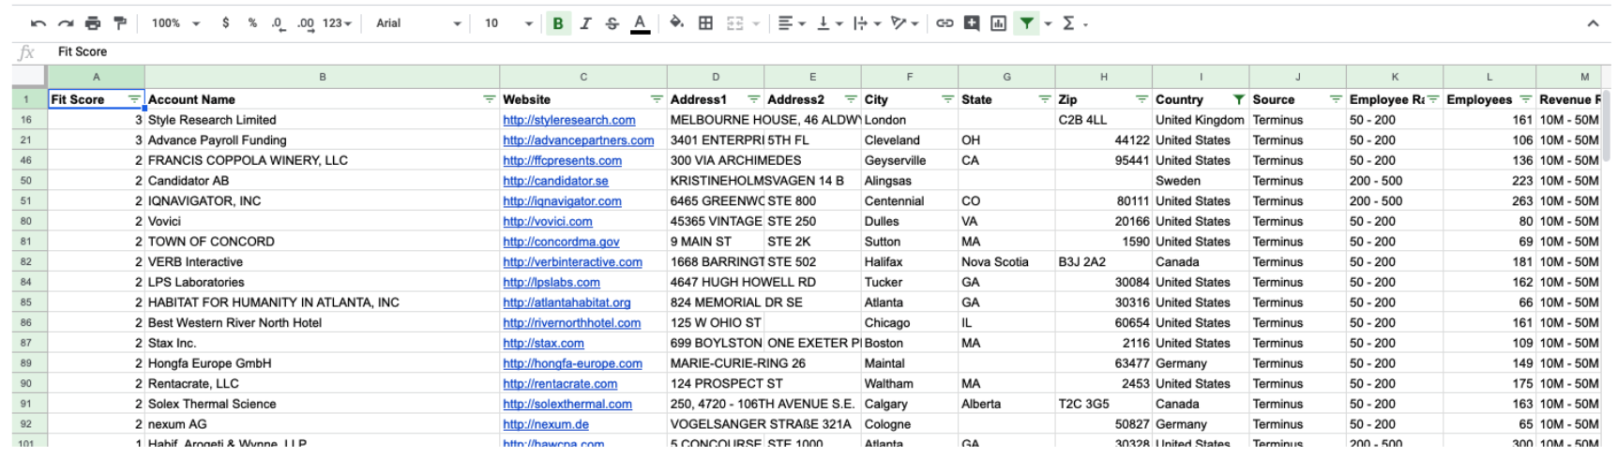1617x457 pixels.
Task: Open the lpslabs.com link
Action: pos(551,283)
